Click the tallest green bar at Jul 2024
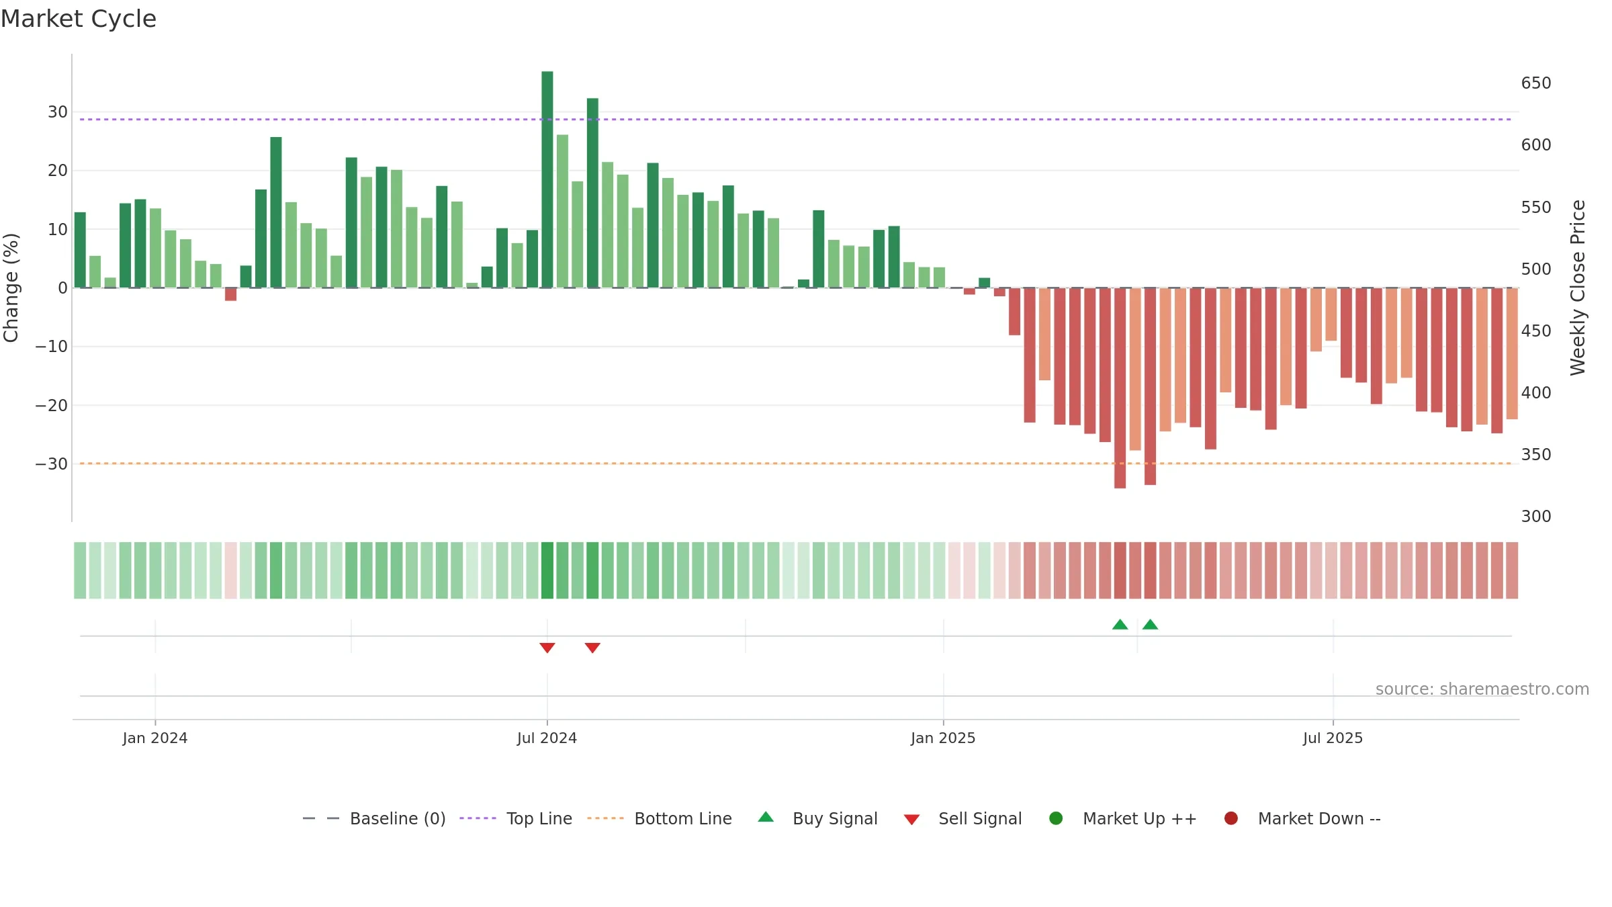This screenshot has width=1612, height=907. point(547,179)
